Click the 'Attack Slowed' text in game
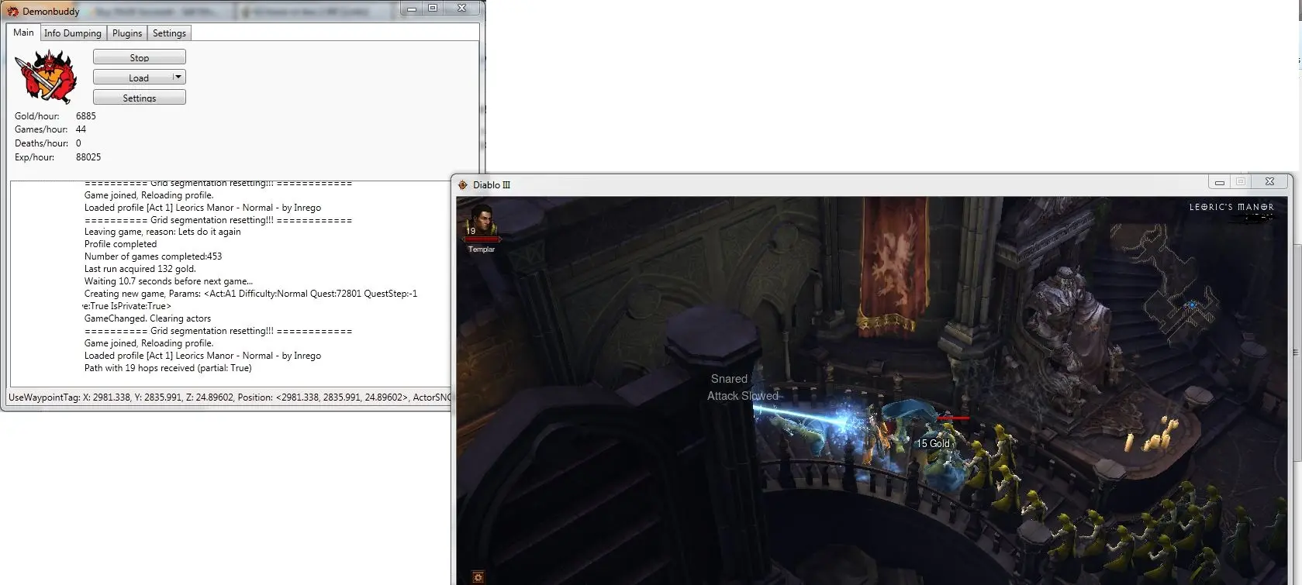 click(x=743, y=396)
